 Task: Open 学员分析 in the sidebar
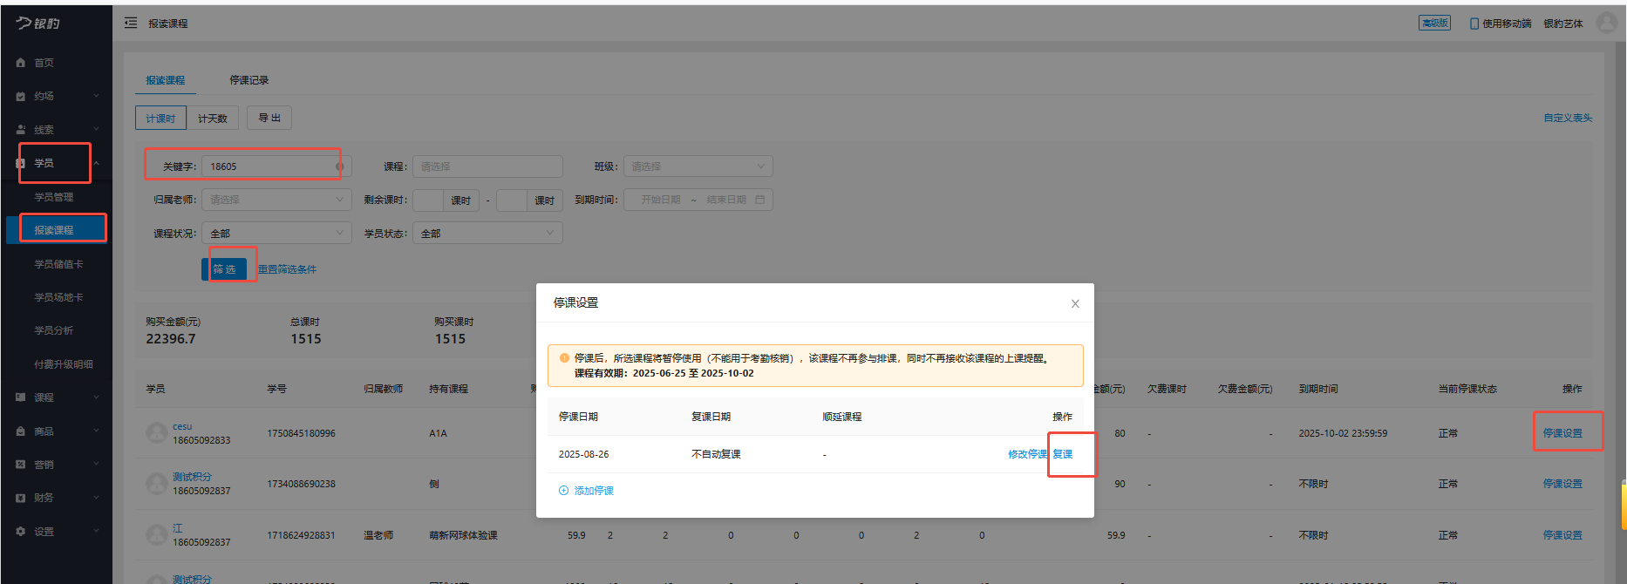tap(54, 330)
